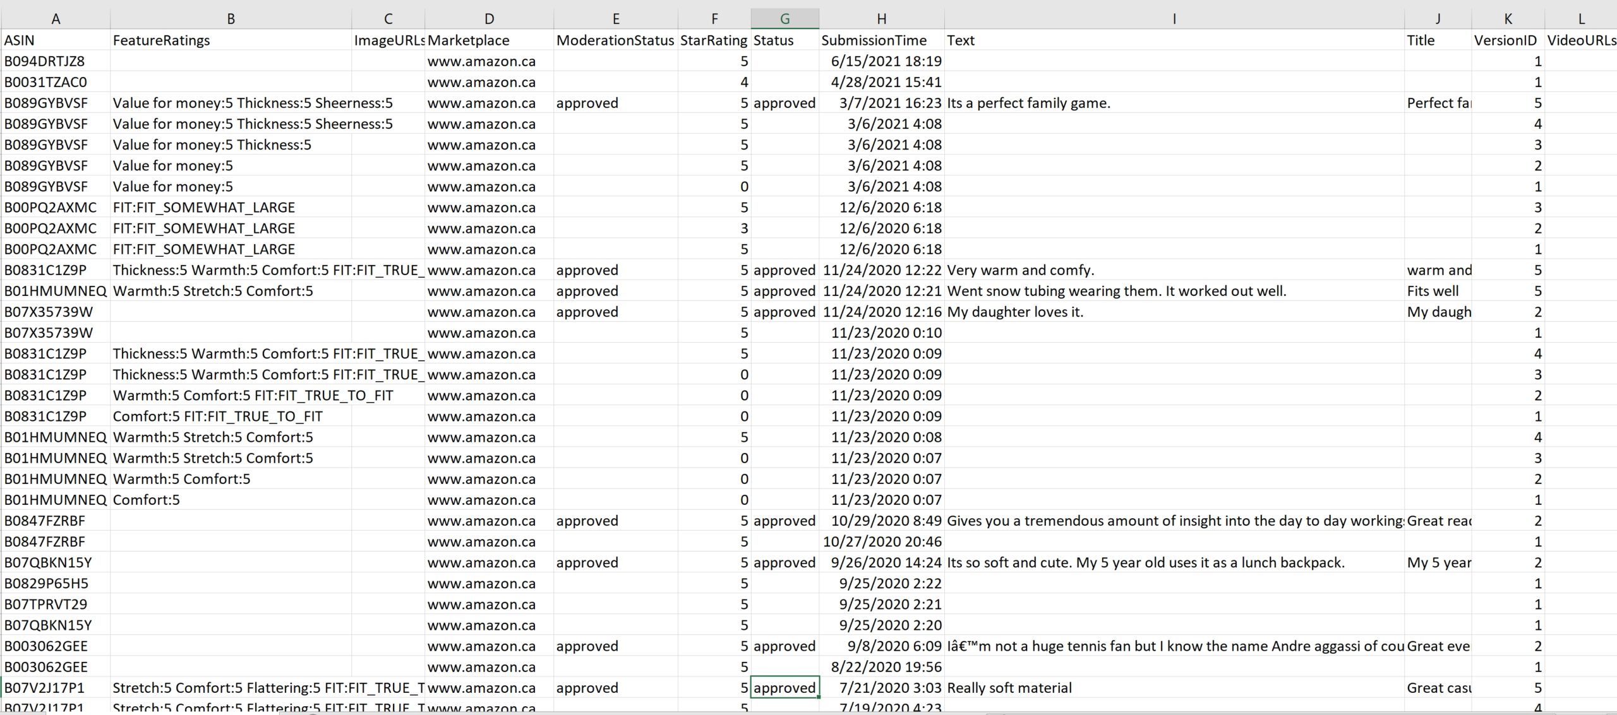The image size is (1617, 715).
Task: Select column G header
Action: point(785,19)
